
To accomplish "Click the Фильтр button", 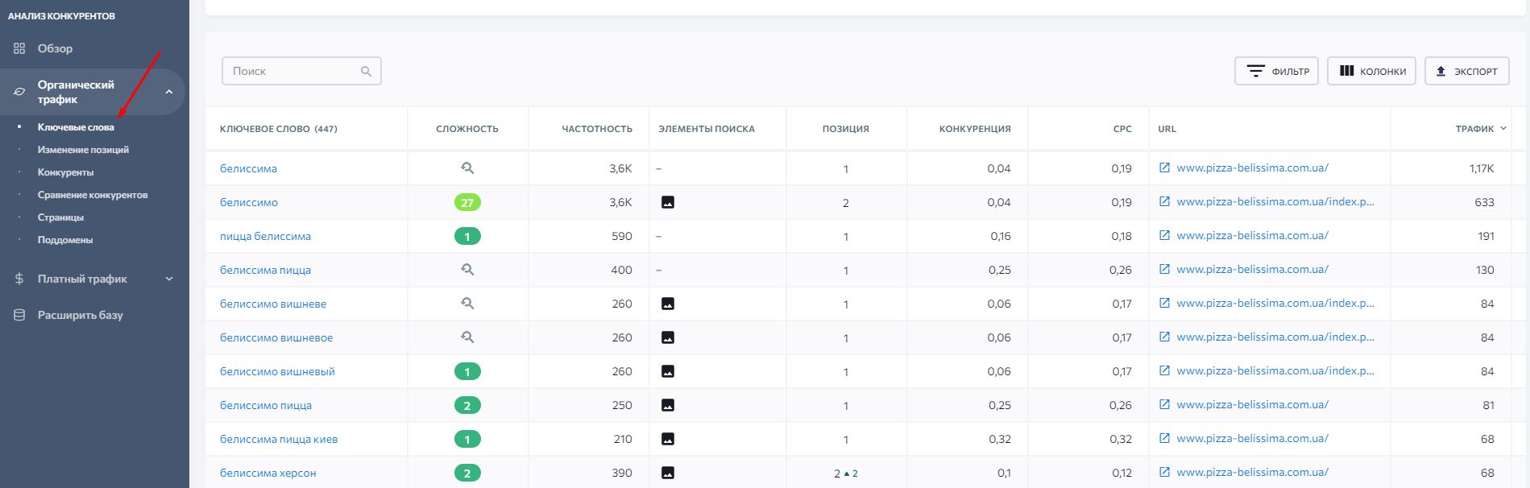I will tap(1276, 71).
